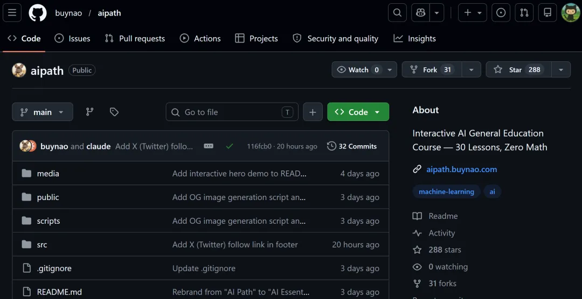Viewport: 582px width, 299px height.
Task: Open the green Code dropdown
Action: click(358, 112)
